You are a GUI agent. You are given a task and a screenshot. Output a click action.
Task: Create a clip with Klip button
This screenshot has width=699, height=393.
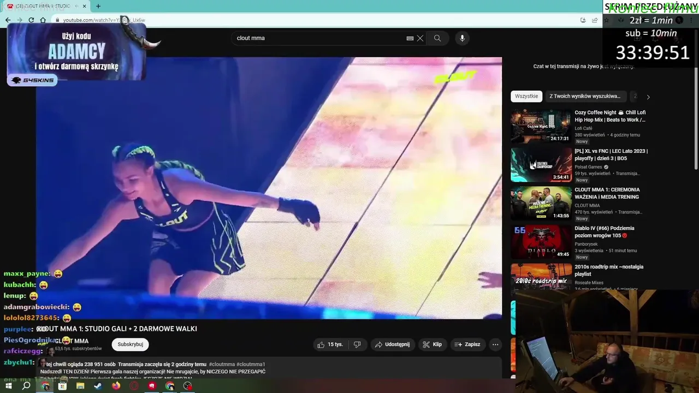[432, 344]
